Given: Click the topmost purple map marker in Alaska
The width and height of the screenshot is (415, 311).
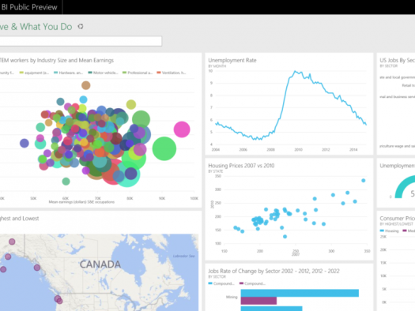Looking at the screenshot, I should click(12, 242).
